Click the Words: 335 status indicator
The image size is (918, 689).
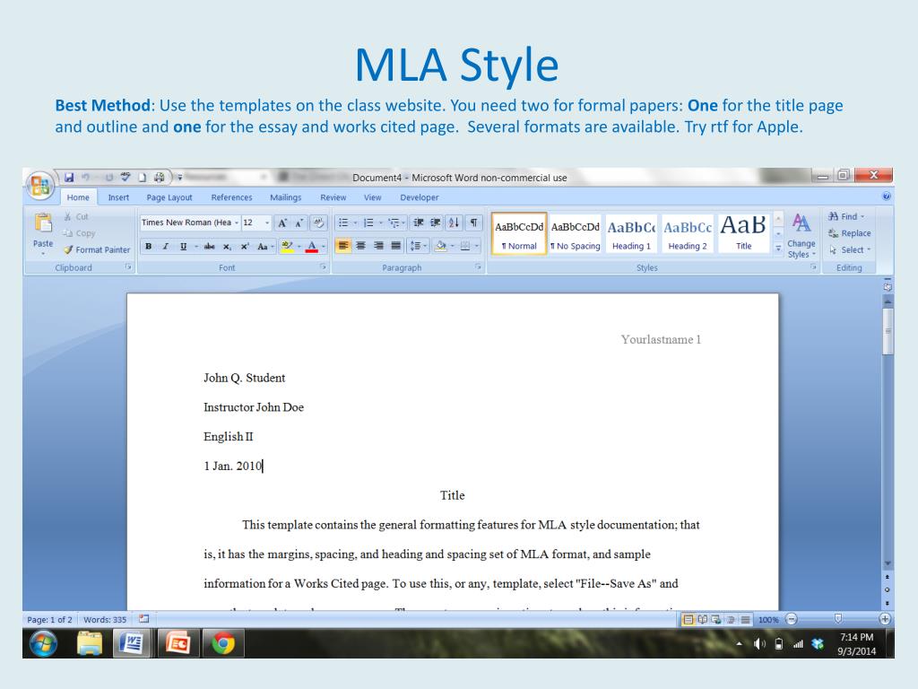(x=105, y=619)
